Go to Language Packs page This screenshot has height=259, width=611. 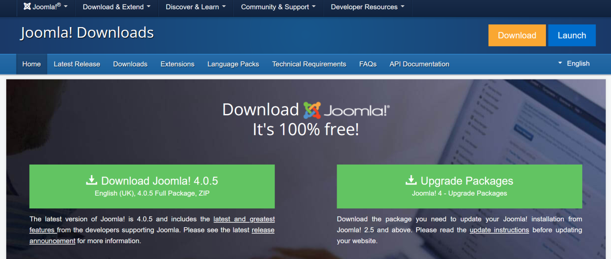pyautogui.click(x=233, y=64)
